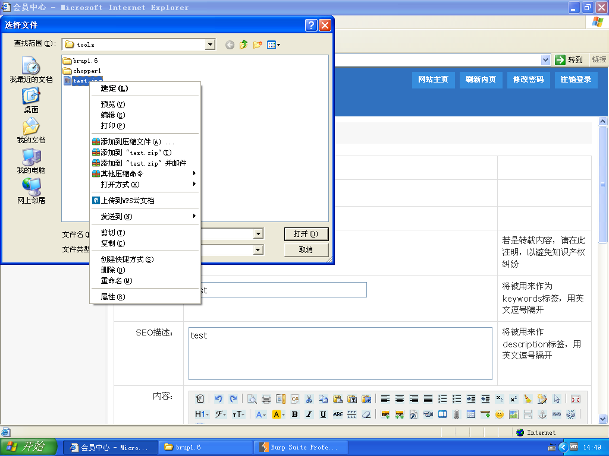This screenshot has height=456, width=609.
Task: Click the eraser remove-format icon
Action: tap(366, 414)
